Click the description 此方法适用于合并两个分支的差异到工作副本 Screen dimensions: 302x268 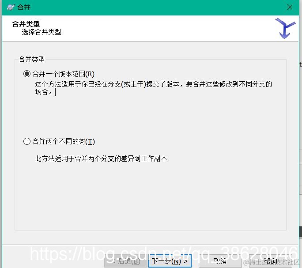(101, 159)
